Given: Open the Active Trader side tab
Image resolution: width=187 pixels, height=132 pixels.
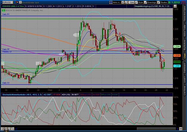Looking at the screenshot, I should (x=185, y=30).
